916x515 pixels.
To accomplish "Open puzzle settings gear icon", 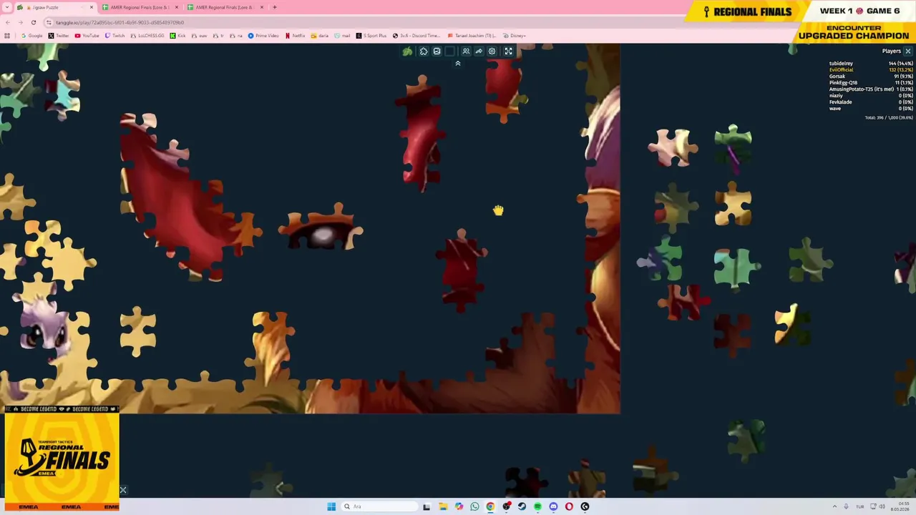I will pos(492,51).
